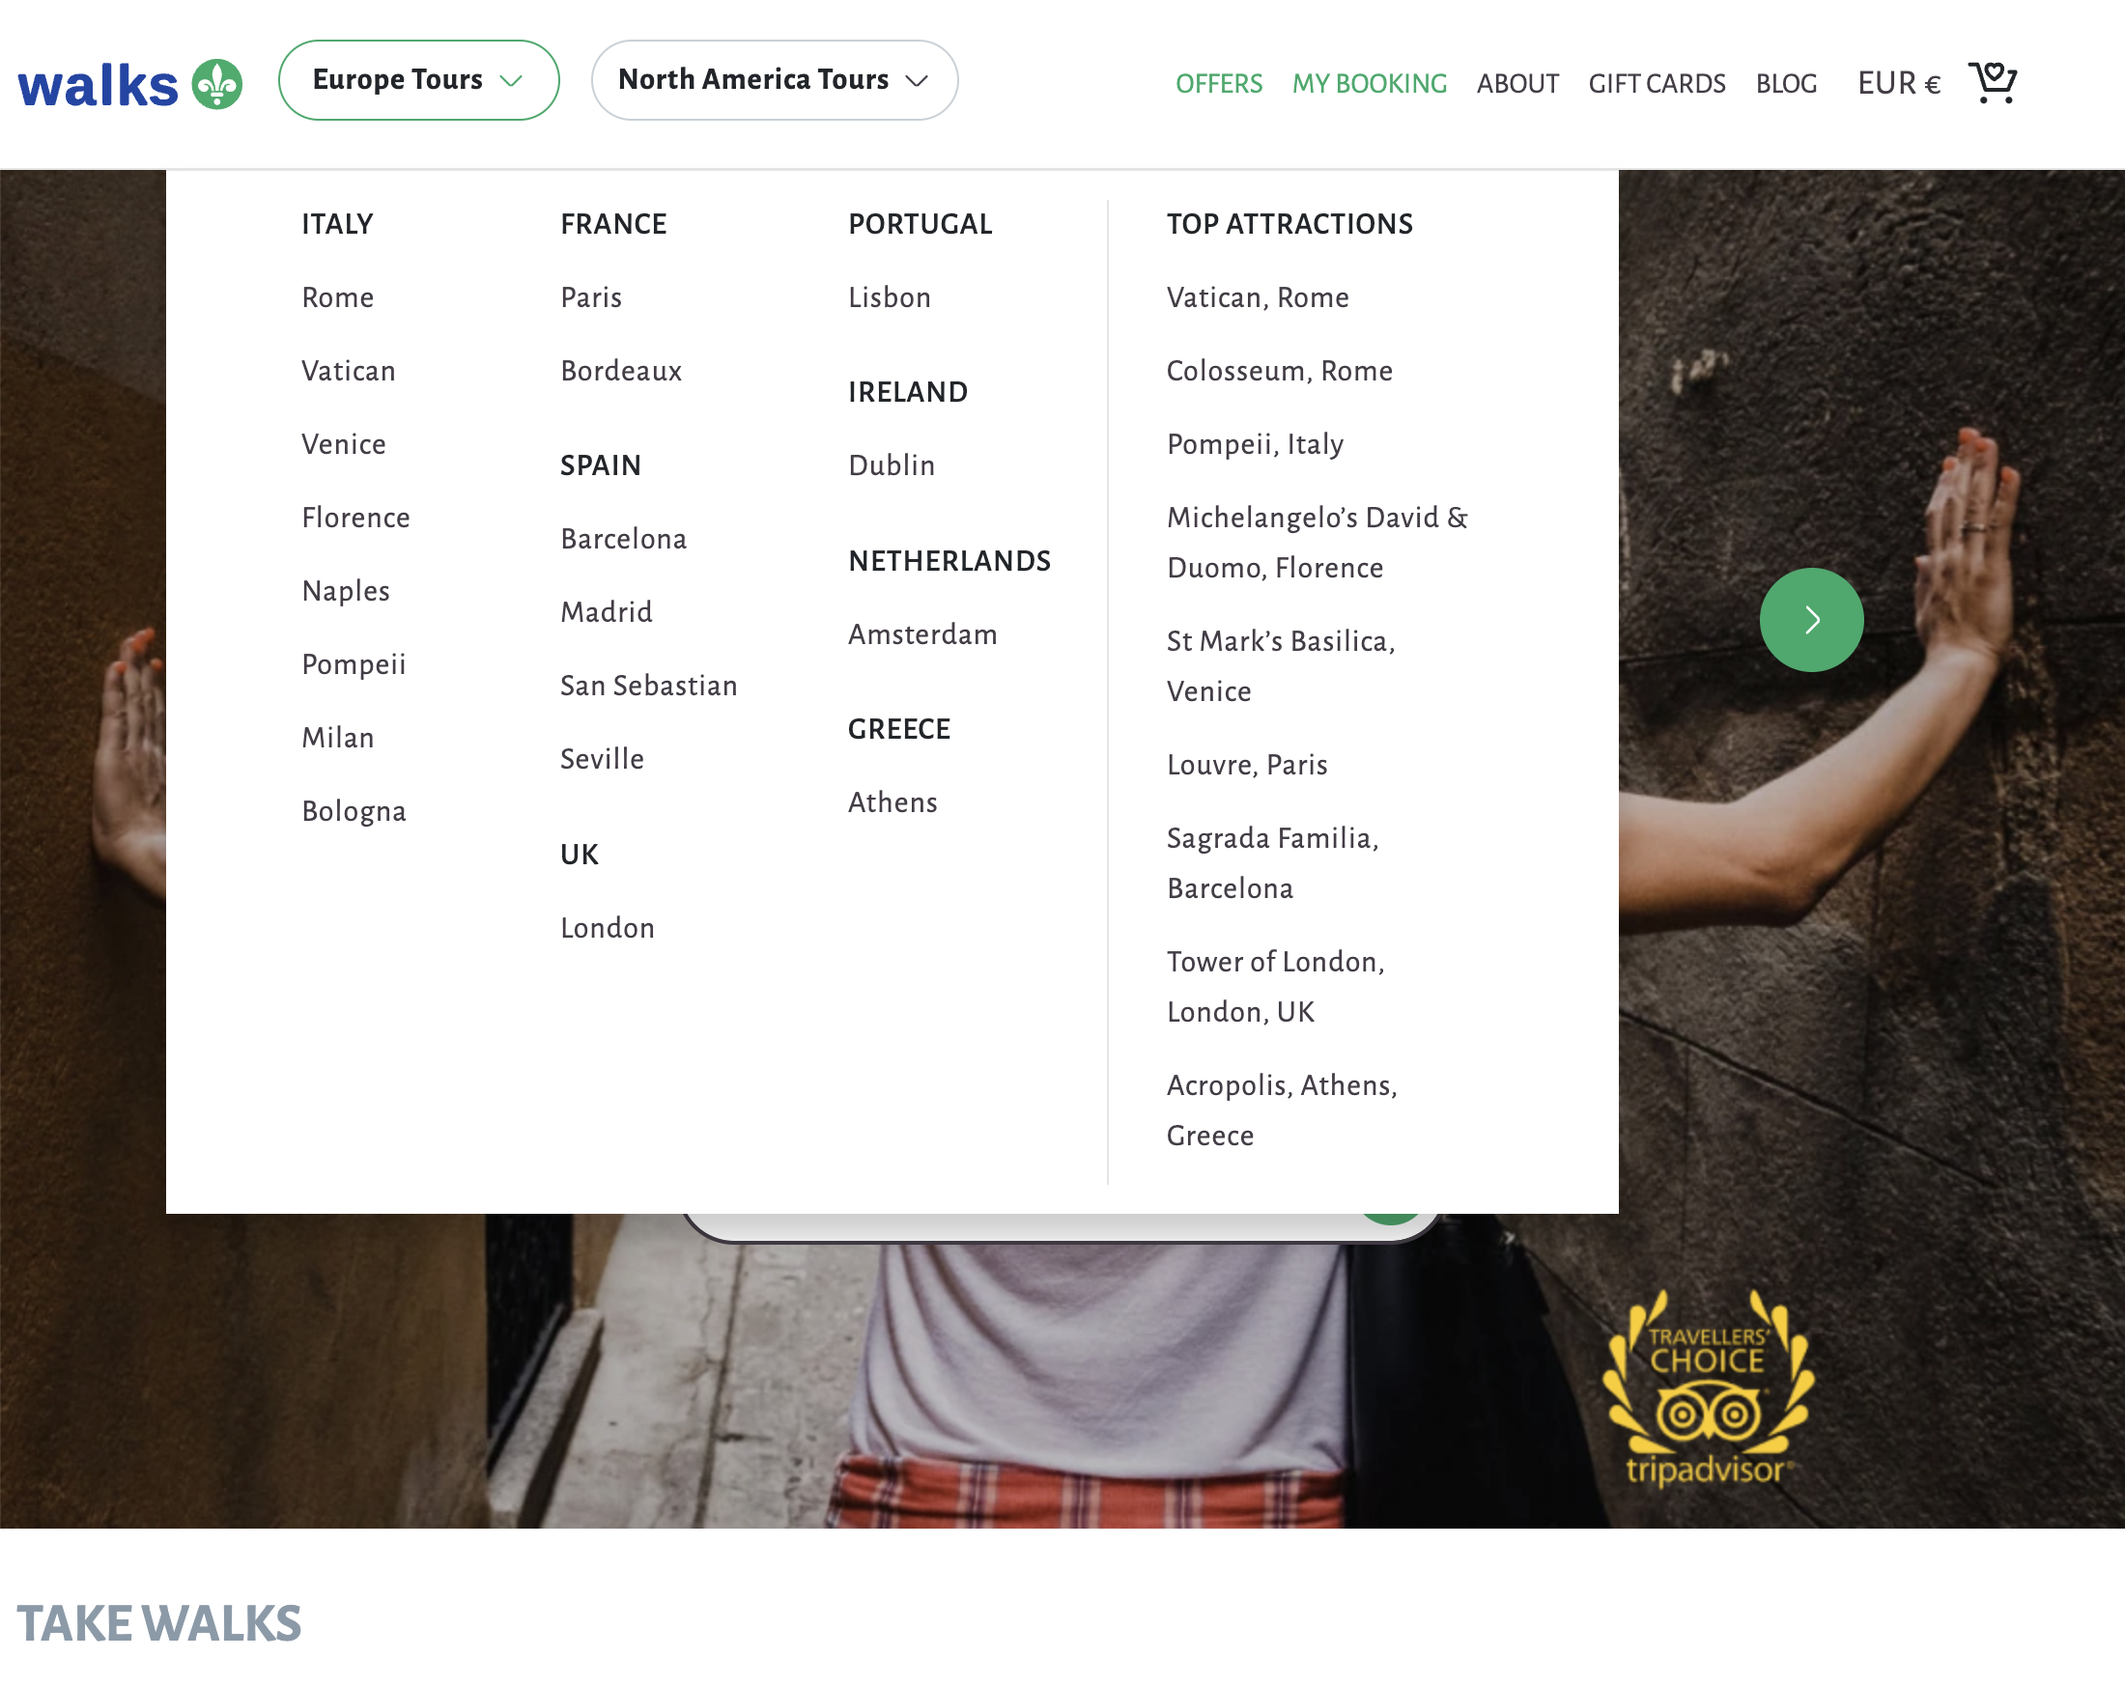The image size is (2125, 1686).
Task: Select London under UK tours
Action: click(x=608, y=927)
